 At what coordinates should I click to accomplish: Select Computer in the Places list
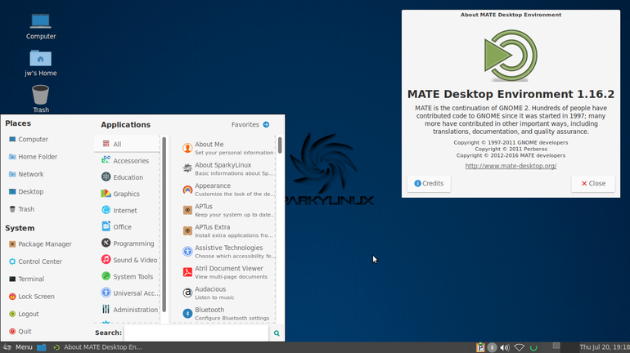coord(28,139)
